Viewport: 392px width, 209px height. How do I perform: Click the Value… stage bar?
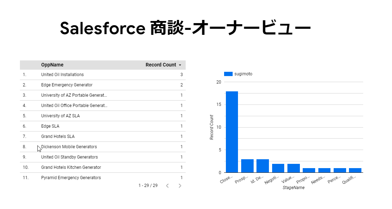pyautogui.click(x=293, y=168)
